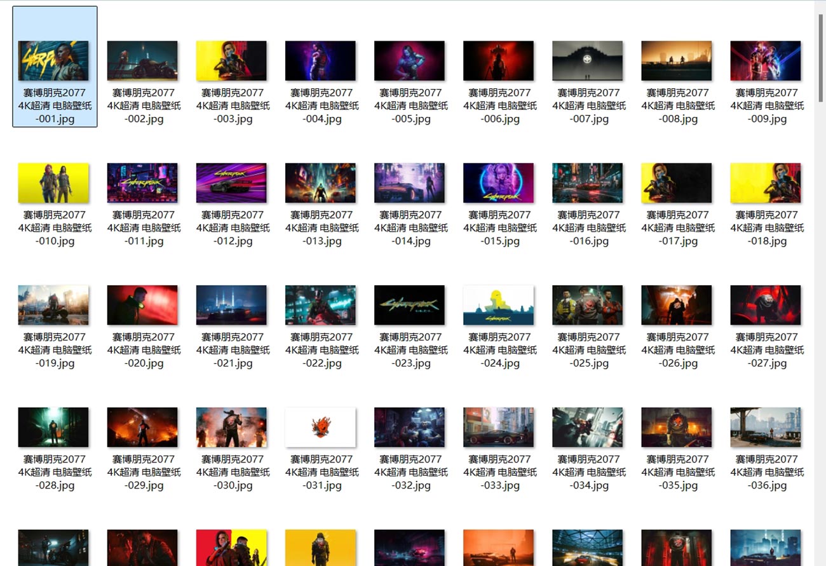This screenshot has height=566, width=826.
Task: Click filename text ending -005.jpg
Action: pyautogui.click(x=410, y=105)
